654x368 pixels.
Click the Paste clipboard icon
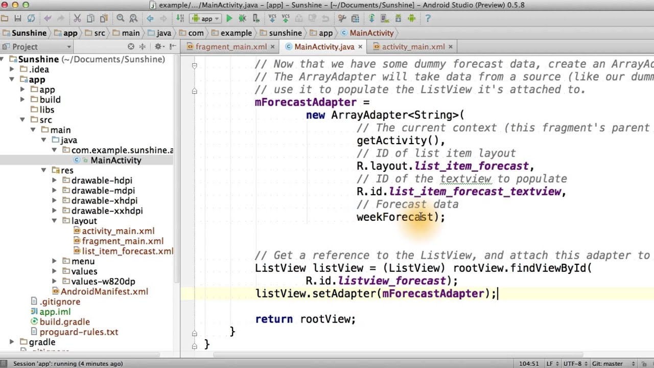pos(104,19)
